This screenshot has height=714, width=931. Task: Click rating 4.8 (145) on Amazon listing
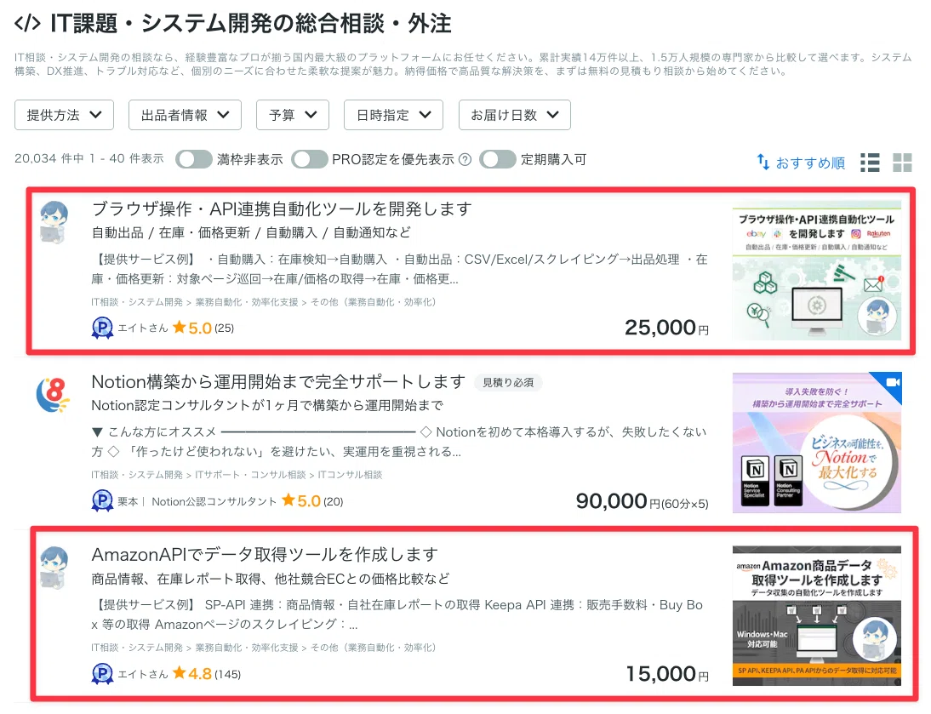point(207,674)
